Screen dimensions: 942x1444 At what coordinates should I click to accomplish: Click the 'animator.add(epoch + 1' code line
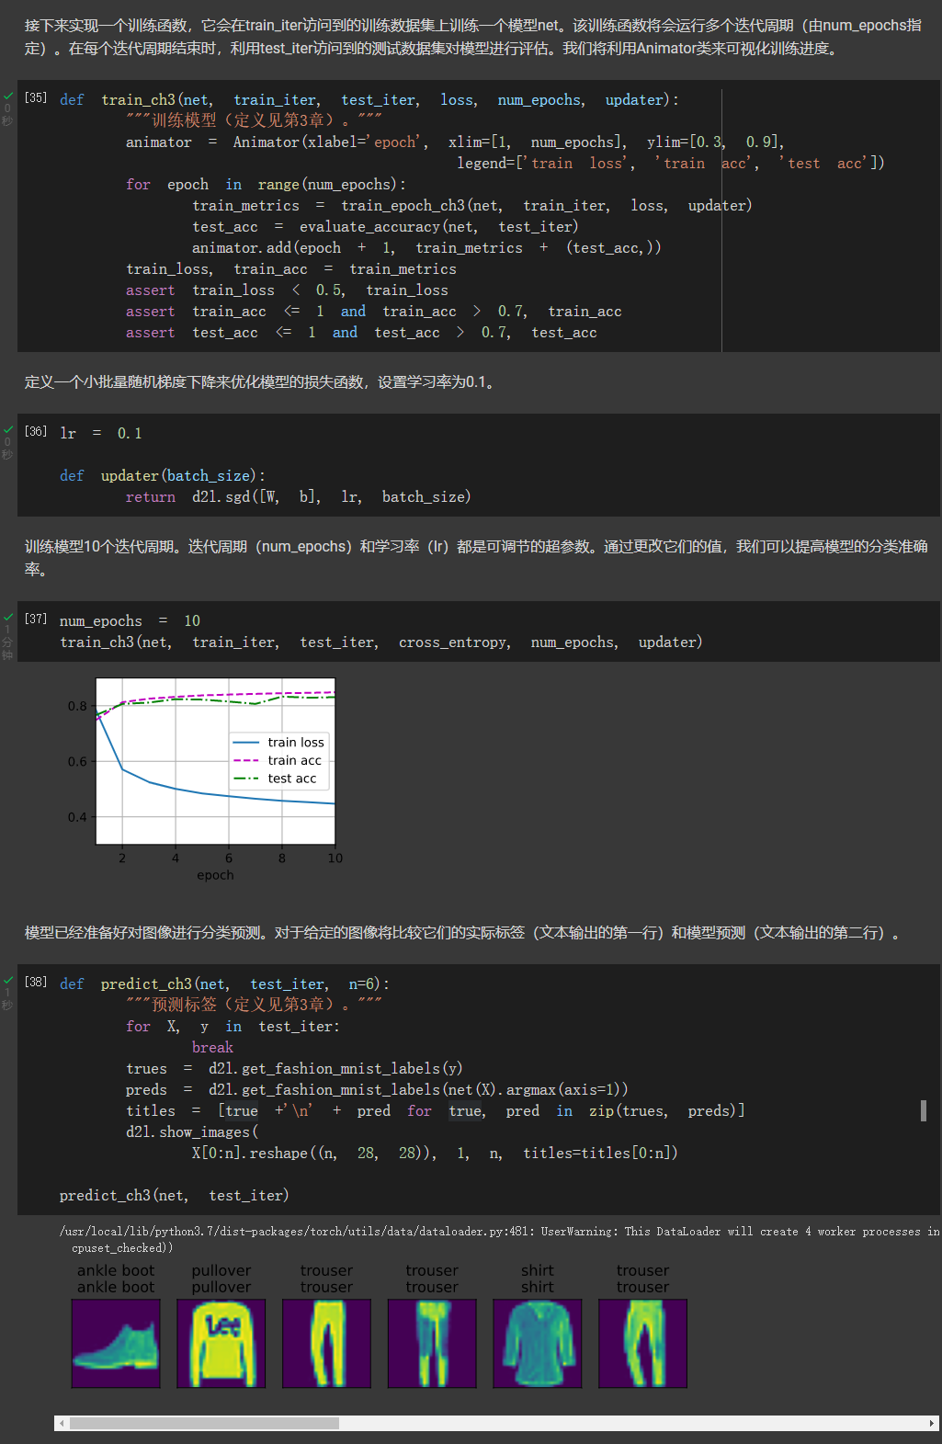point(426,247)
